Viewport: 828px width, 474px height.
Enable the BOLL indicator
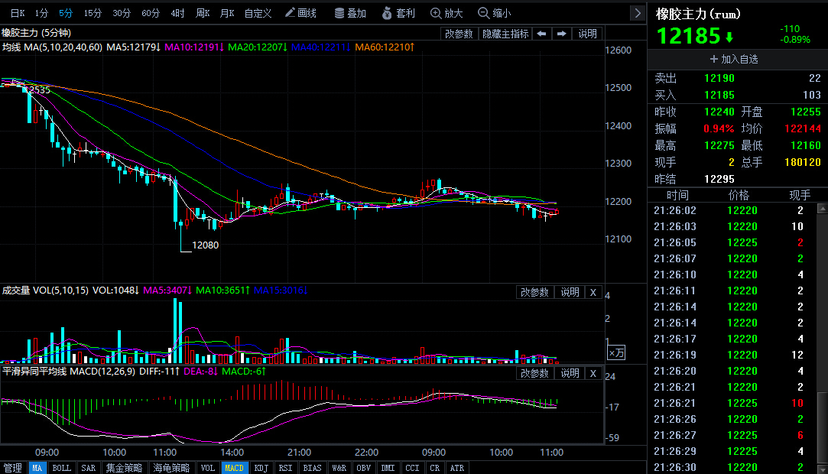click(62, 468)
